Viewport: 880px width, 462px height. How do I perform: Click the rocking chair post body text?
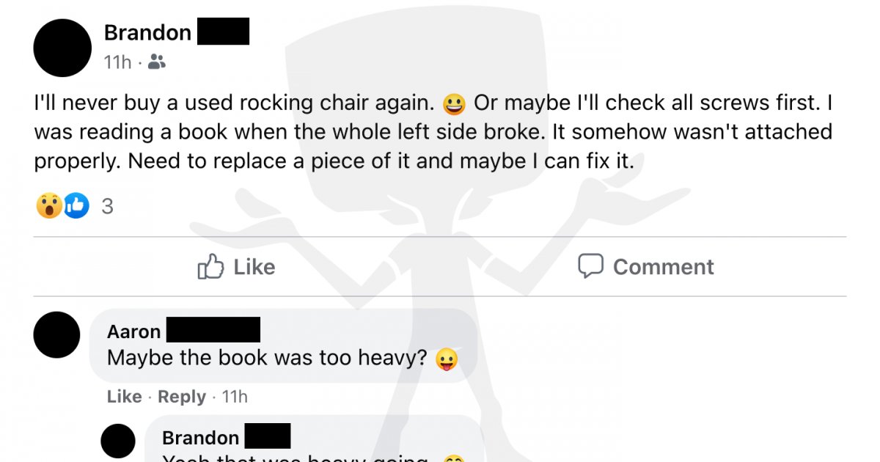[x=433, y=132]
